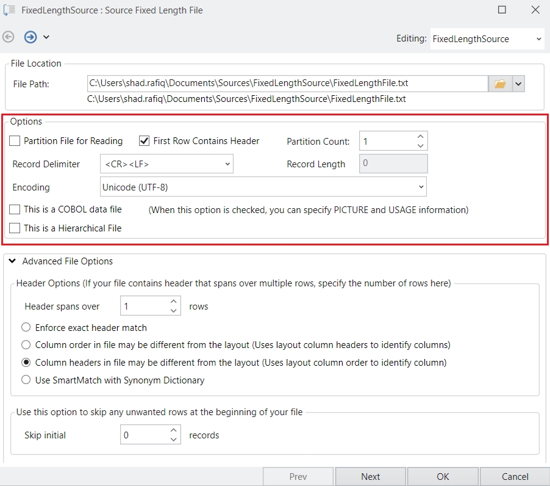The height and width of the screenshot is (486, 550).
Task: Increase Partition Count with up arrow
Action: pos(420,137)
